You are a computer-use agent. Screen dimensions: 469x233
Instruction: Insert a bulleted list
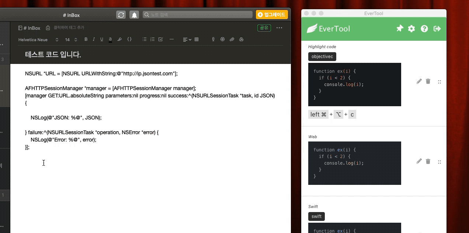(145, 39)
